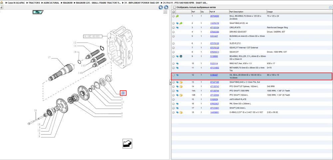Open part number 47130743 link
333x160 pixels.
pyautogui.click(x=214, y=87)
